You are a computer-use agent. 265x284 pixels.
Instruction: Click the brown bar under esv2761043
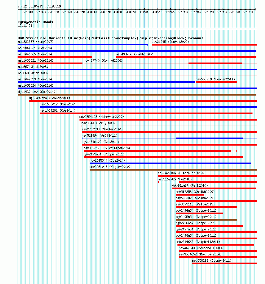click(x=173, y=170)
